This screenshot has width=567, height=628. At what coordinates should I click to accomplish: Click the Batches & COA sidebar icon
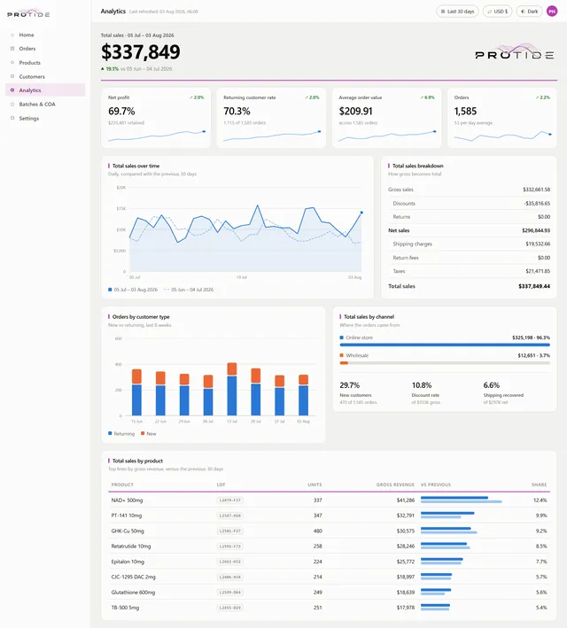pyautogui.click(x=12, y=105)
